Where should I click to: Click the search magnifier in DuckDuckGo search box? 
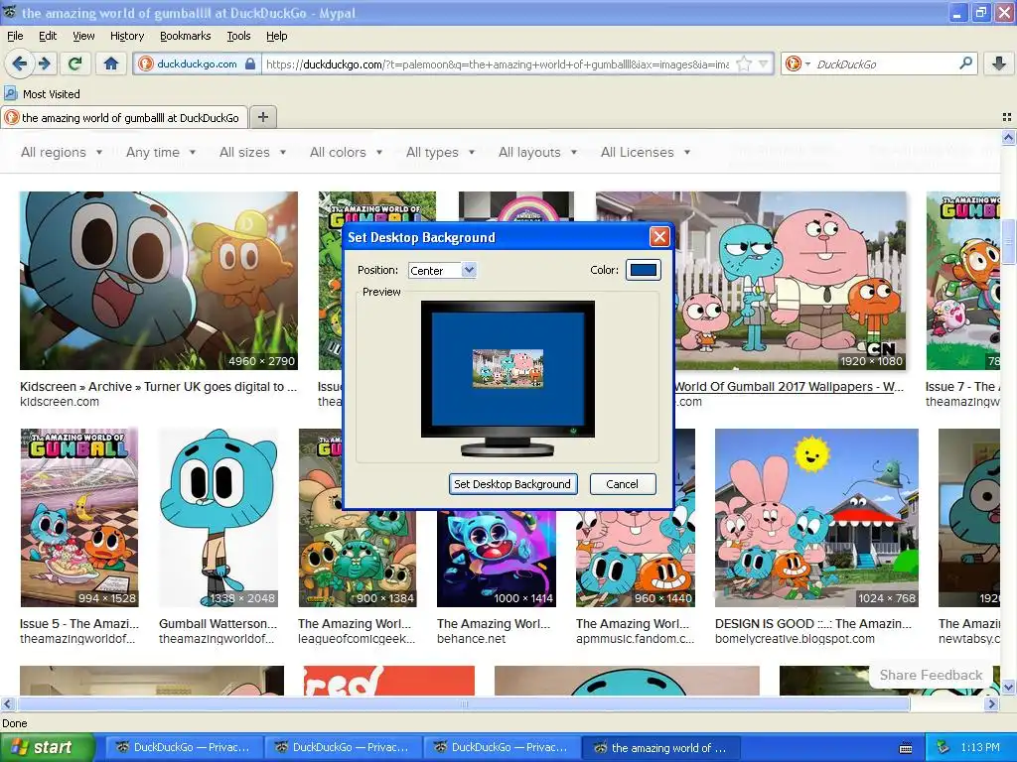coord(965,63)
